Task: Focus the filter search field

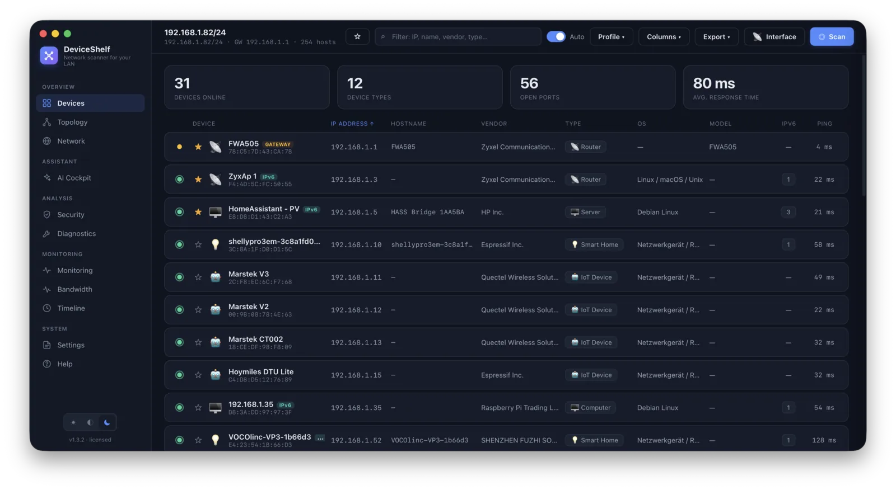Action: click(458, 37)
